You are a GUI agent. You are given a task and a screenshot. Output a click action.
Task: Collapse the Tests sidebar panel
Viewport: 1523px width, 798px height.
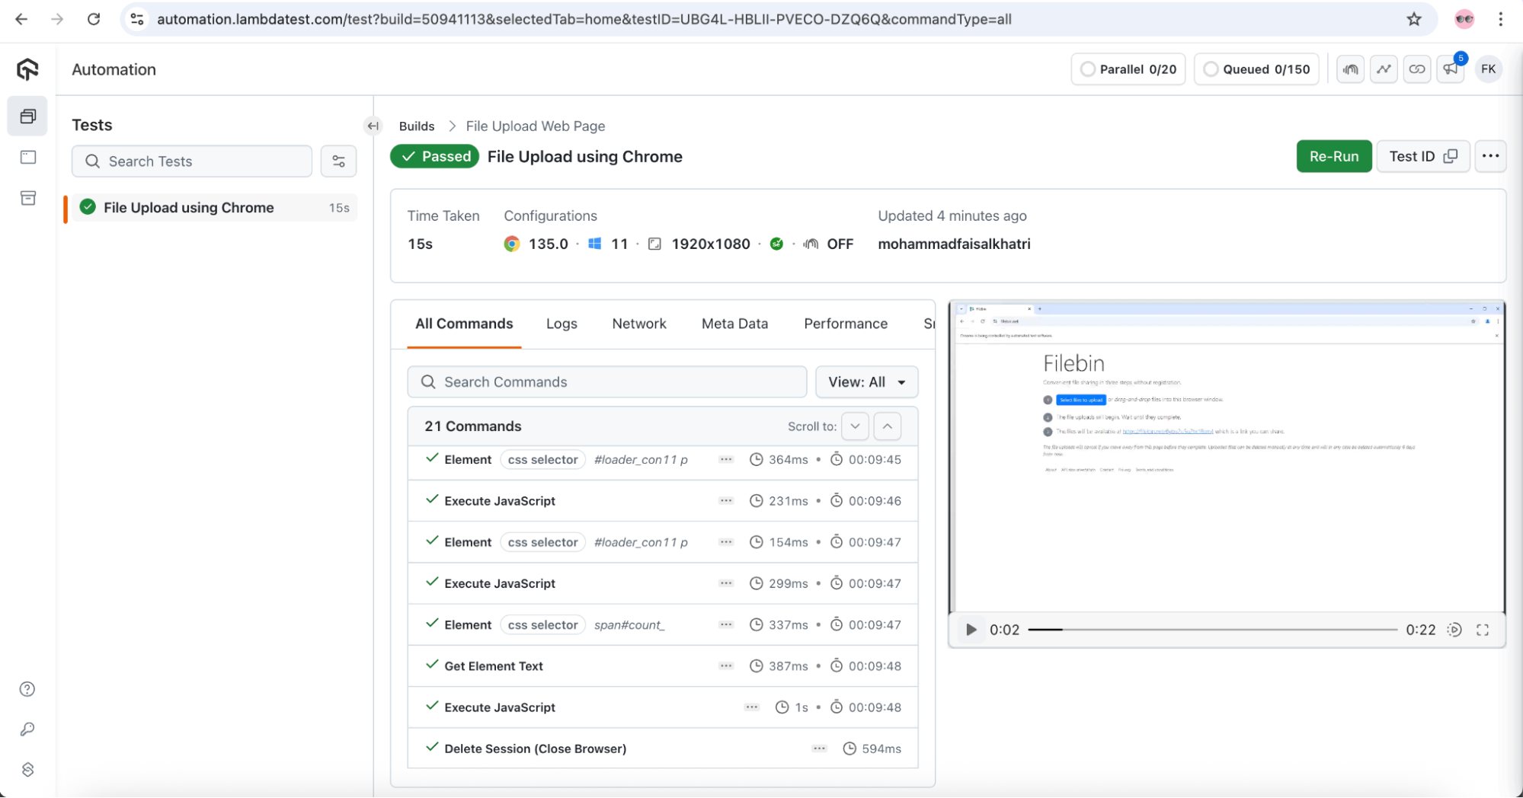coord(373,126)
